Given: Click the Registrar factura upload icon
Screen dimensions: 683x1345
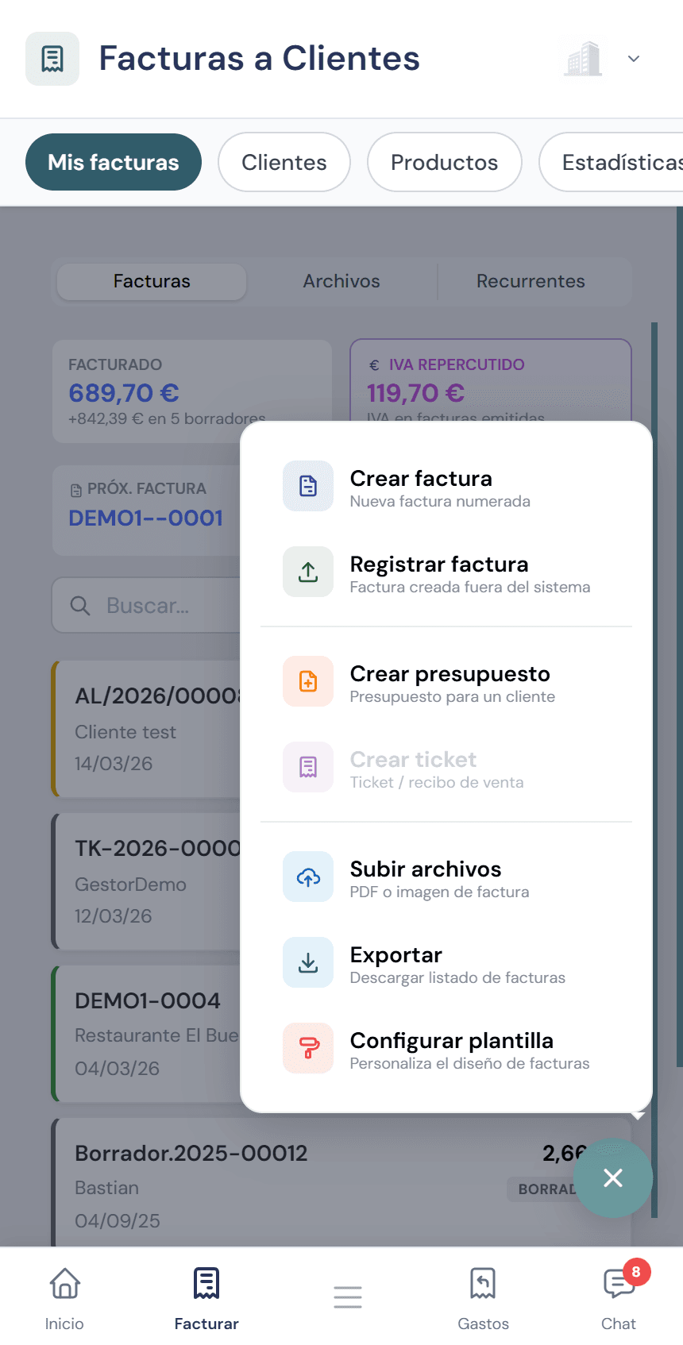Looking at the screenshot, I should point(307,572).
